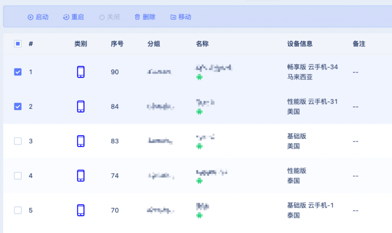The image size is (392, 233).
Task: Click the 启动 (Start) button
Action: tap(38, 17)
